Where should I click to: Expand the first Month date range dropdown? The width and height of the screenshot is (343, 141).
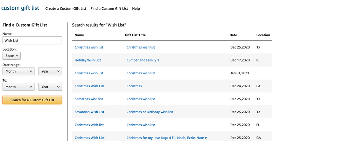pyautogui.click(x=18, y=71)
